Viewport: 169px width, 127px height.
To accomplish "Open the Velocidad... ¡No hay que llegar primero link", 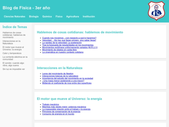I will click(x=69, y=40).
